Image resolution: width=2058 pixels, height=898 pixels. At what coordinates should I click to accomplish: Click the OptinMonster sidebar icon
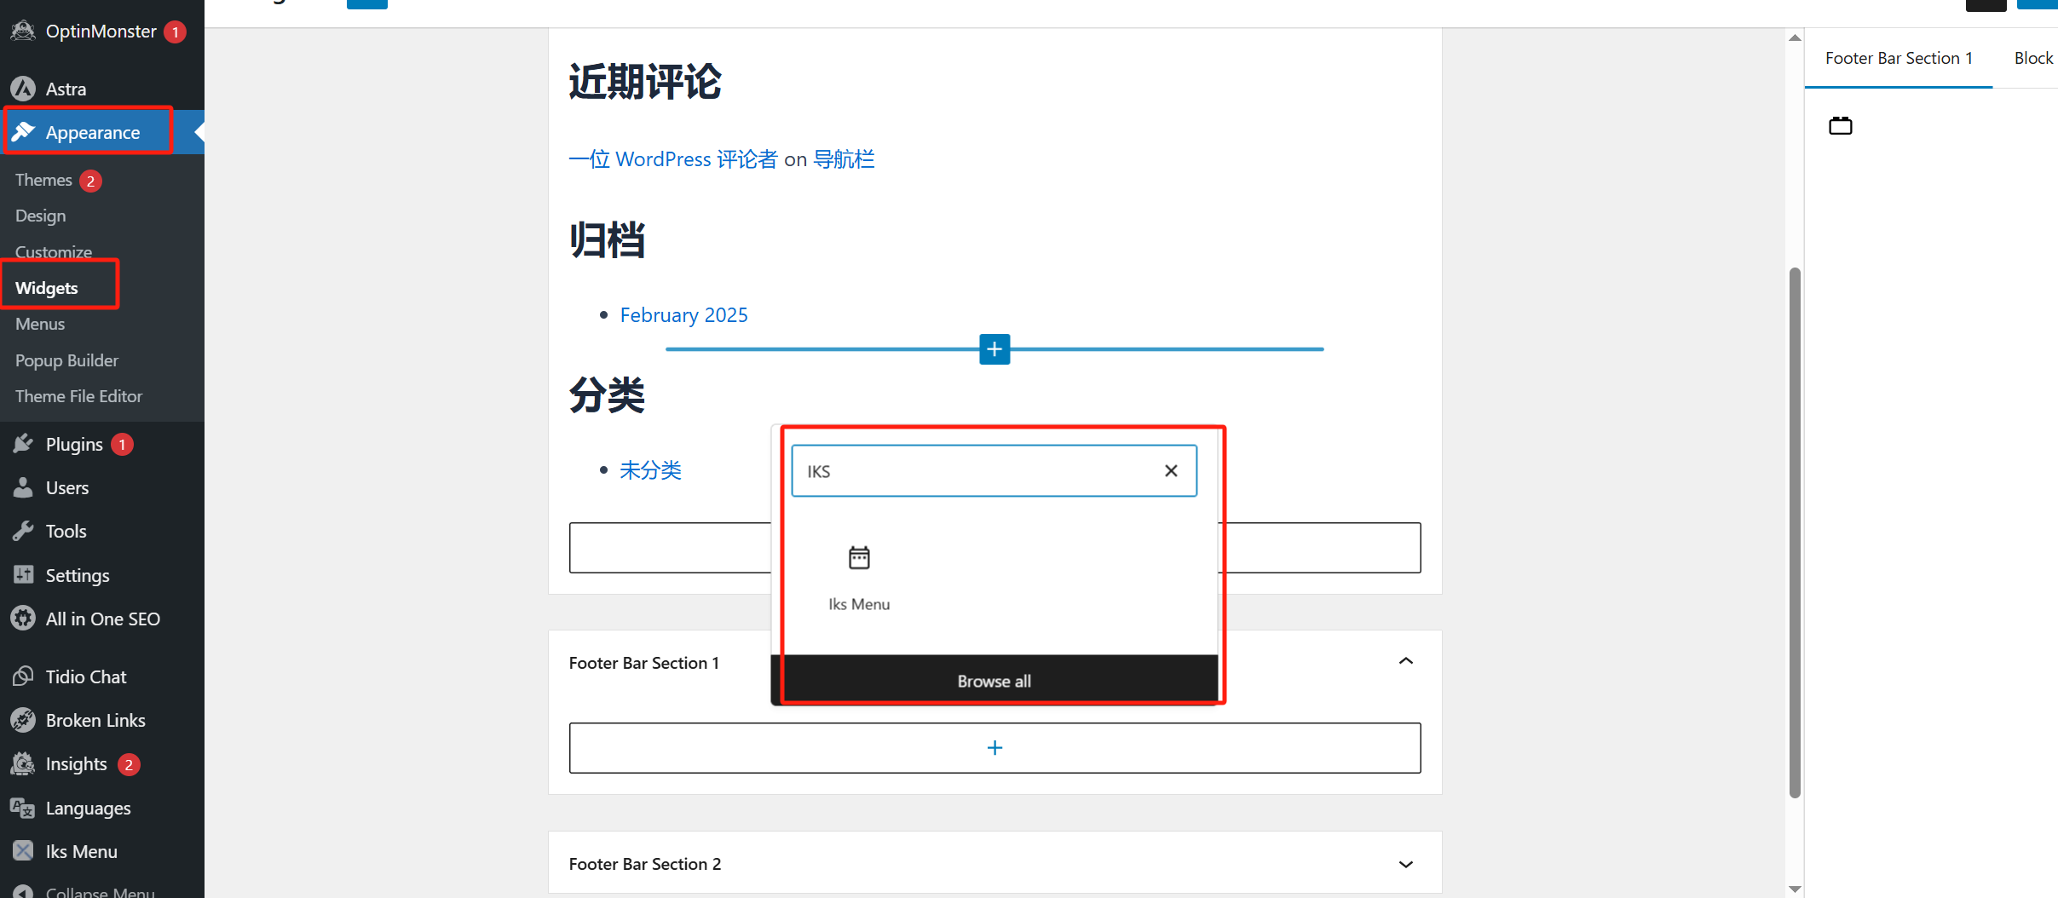(23, 32)
